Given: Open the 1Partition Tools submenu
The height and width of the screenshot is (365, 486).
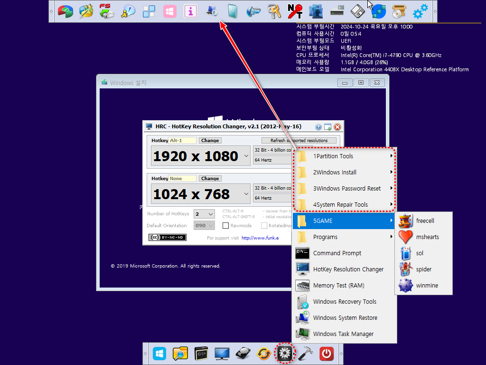Looking at the screenshot, I should [345, 156].
